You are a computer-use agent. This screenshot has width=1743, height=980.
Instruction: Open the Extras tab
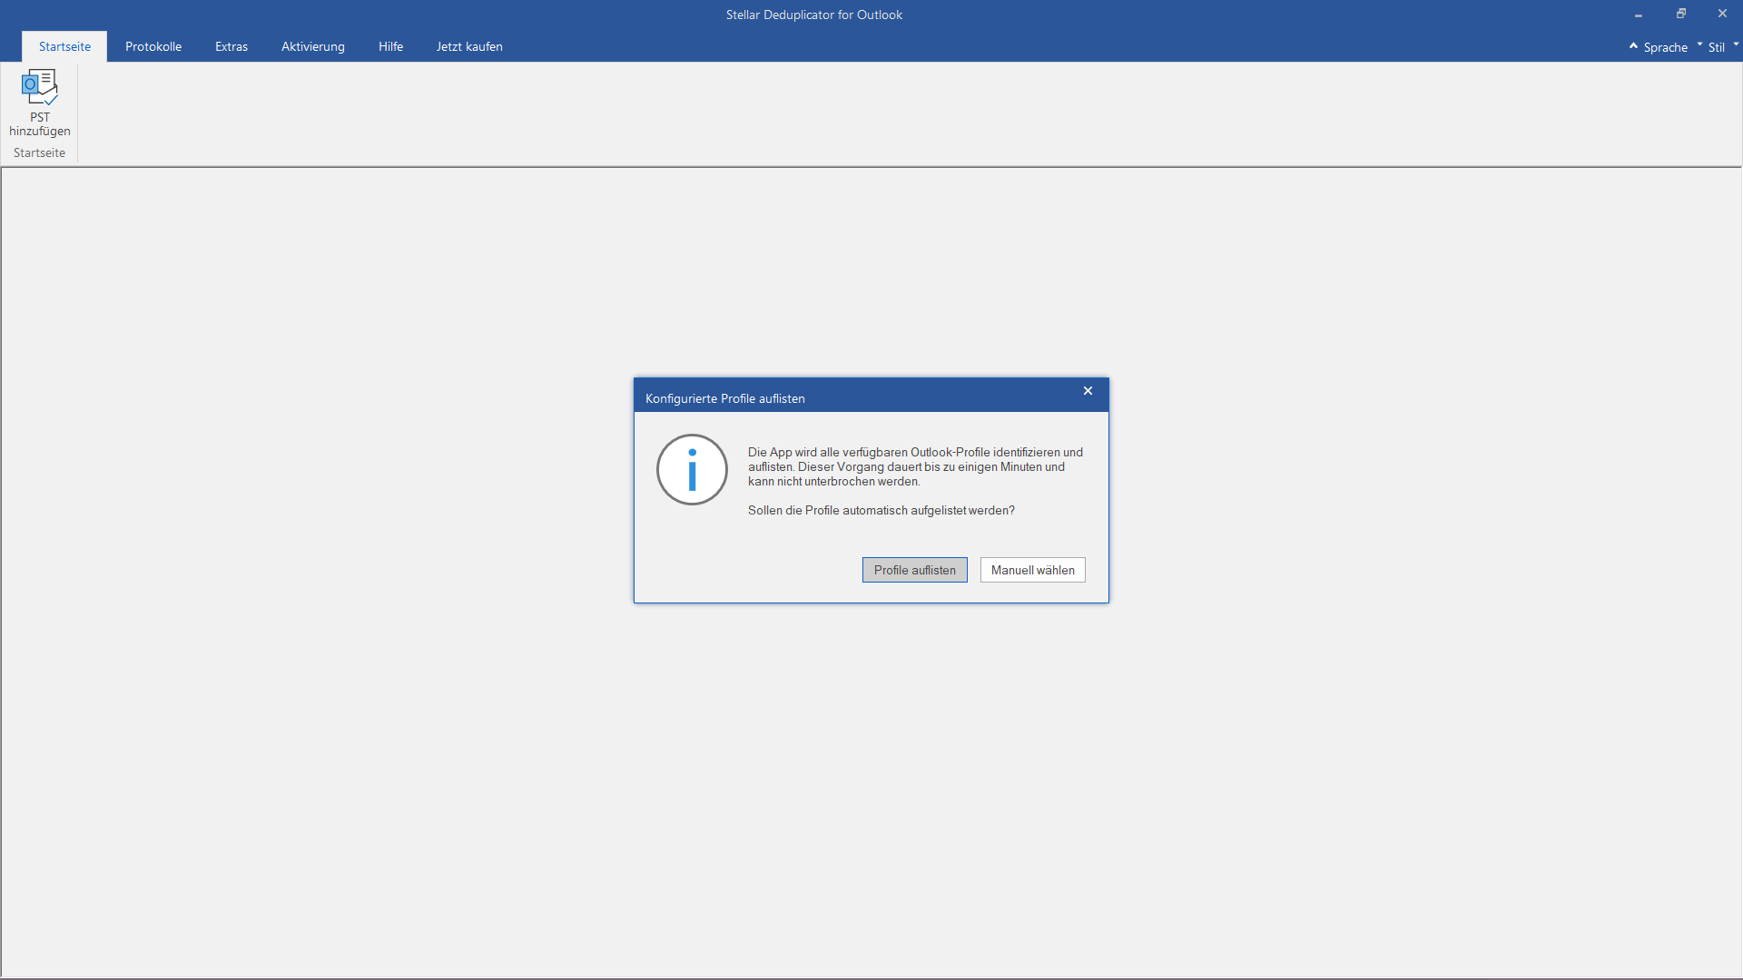click(231, 46)
